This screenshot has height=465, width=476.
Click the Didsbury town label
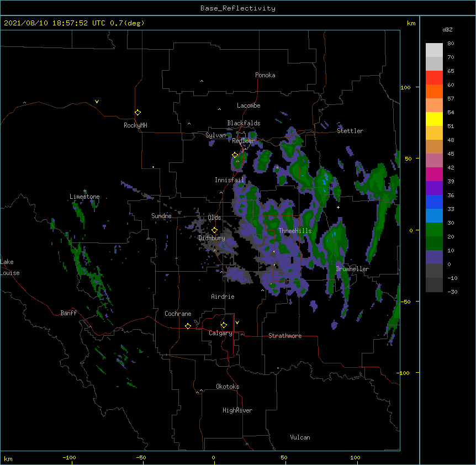[x=211, y=238]
